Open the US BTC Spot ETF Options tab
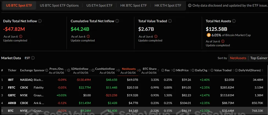The width and height of the screenshot is (268, 115). coord(59,5)
